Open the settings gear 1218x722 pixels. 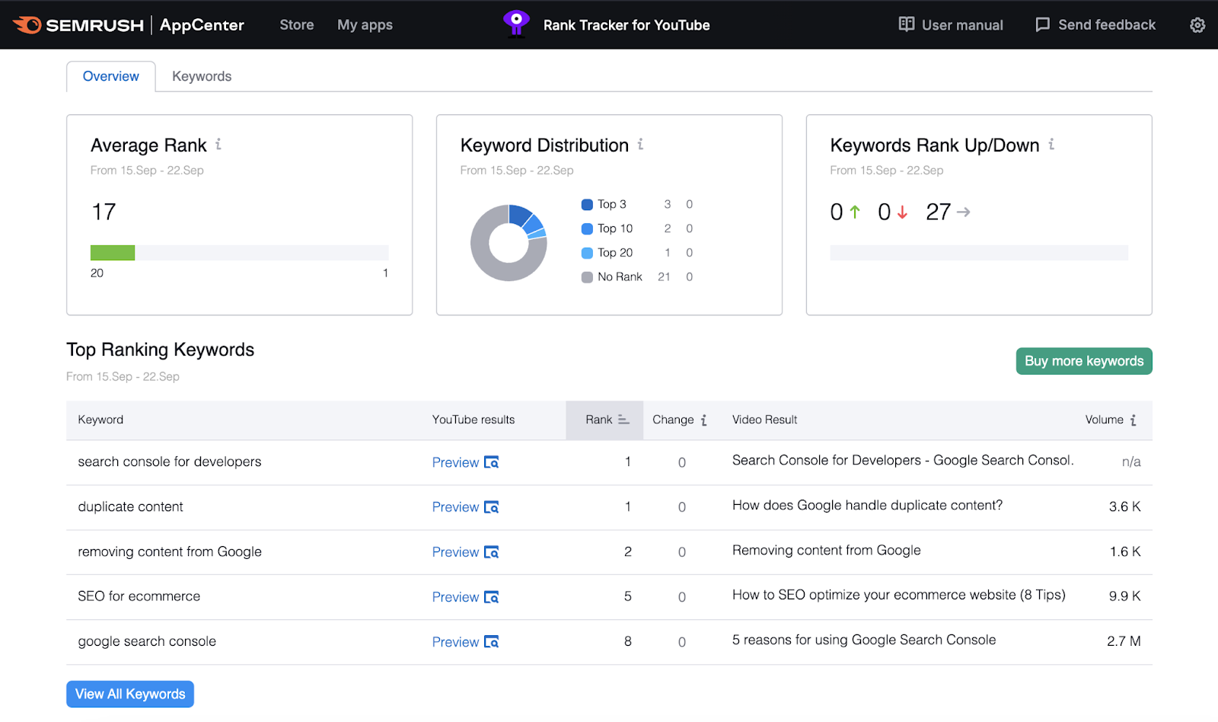1197,24
